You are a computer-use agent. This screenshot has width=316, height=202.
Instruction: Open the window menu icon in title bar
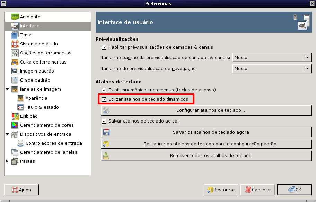pos(3,3)
